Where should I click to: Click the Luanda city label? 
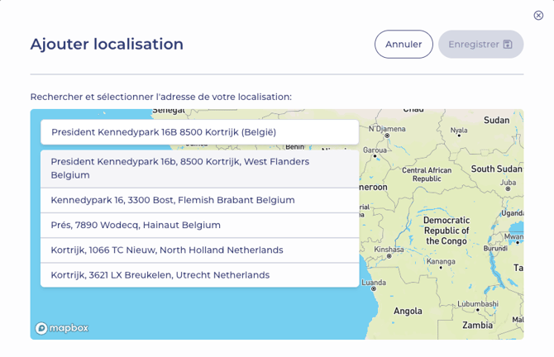[374, 283]
